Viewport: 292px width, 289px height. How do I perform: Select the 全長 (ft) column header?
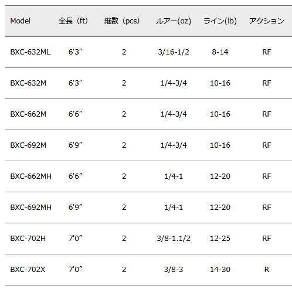coord(73,21)
